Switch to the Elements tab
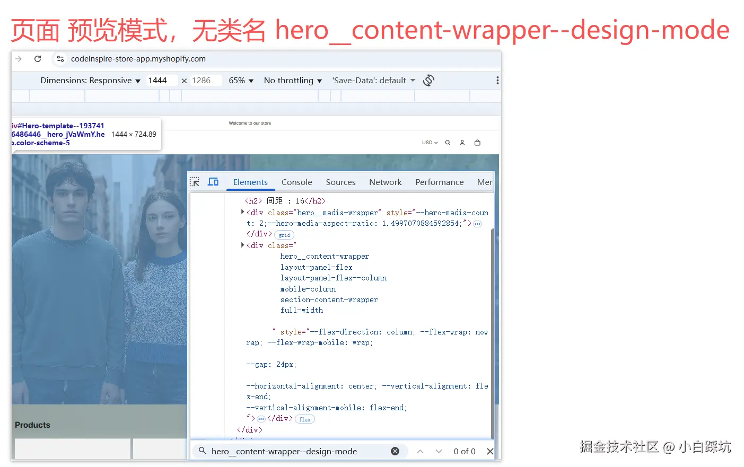Viewport: 744px width, 467px height. pyautogui.click(x=250, y=182)
